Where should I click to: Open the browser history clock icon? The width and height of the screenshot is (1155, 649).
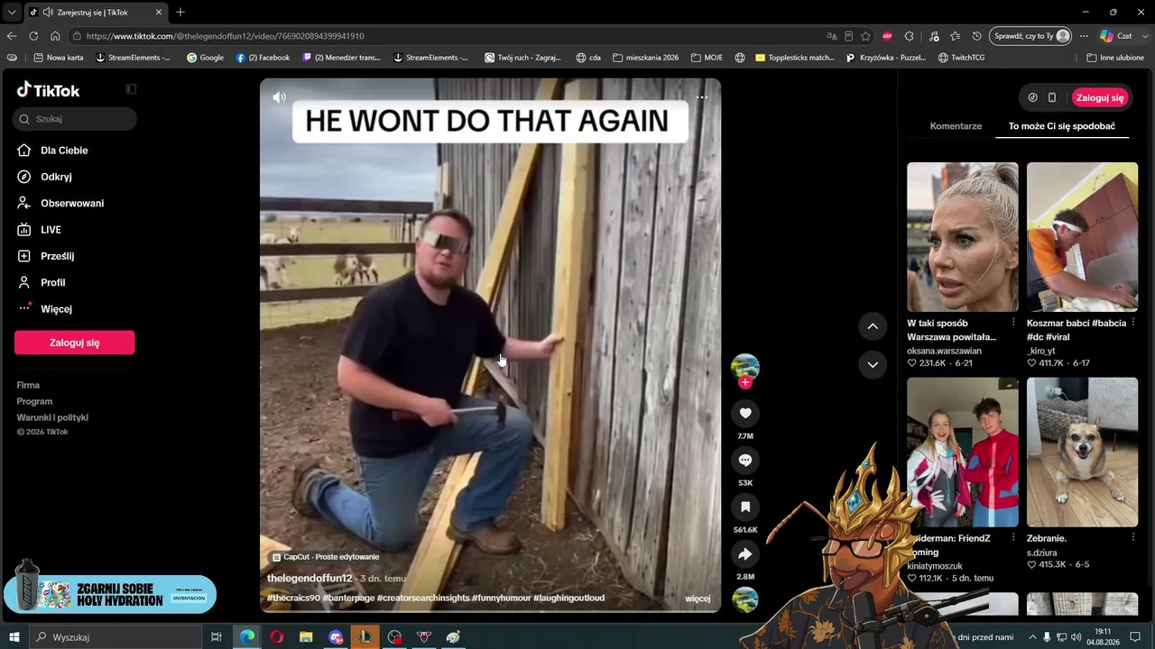(x=977, y=36)
